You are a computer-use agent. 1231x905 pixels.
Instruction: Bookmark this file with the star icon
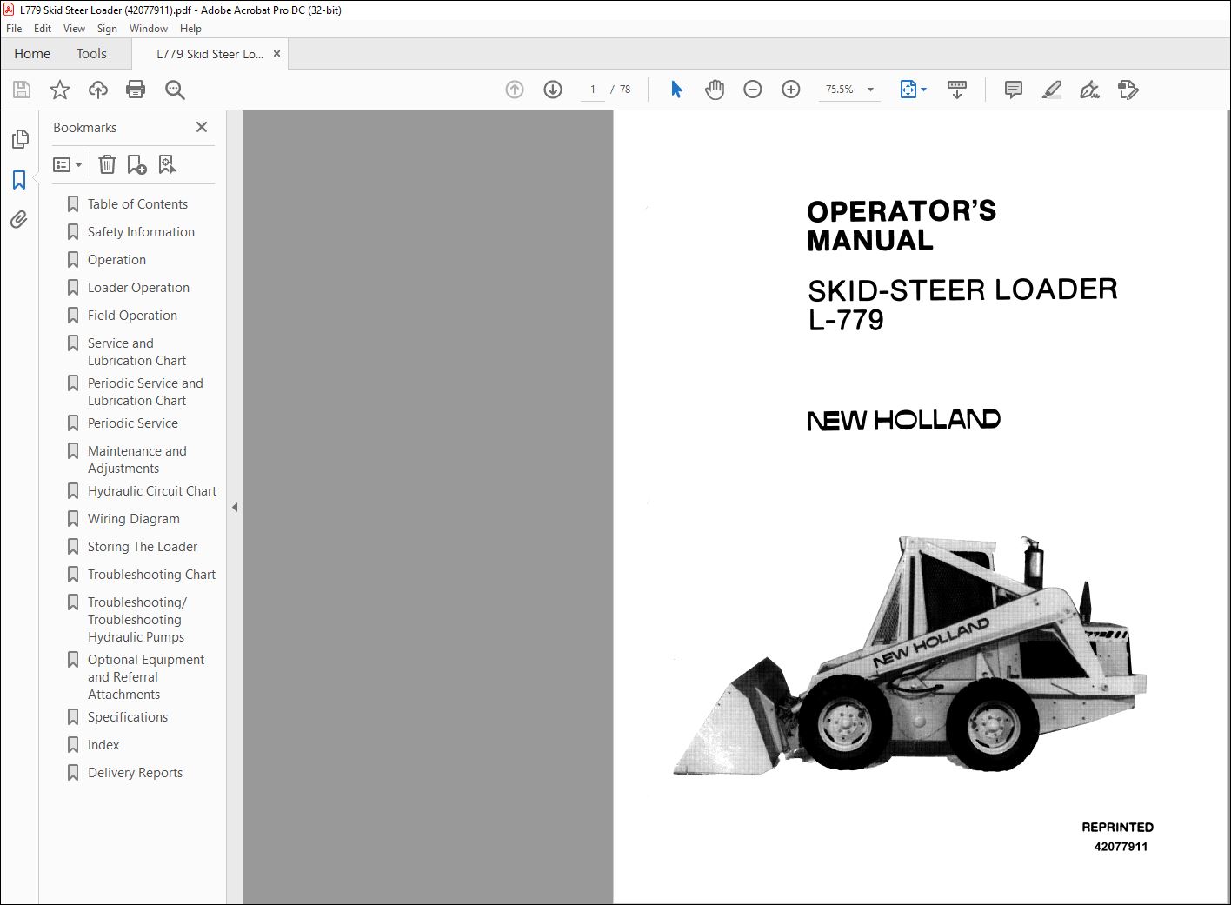(x=60, y=90)
